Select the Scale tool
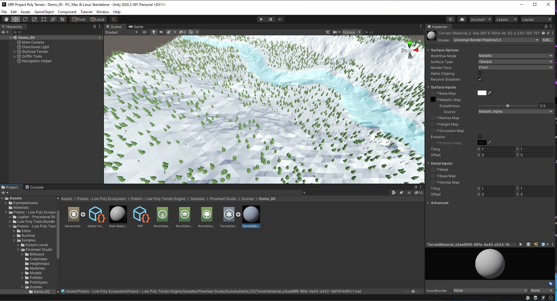This screenshot has width=557, height=301. coord(34,19)
